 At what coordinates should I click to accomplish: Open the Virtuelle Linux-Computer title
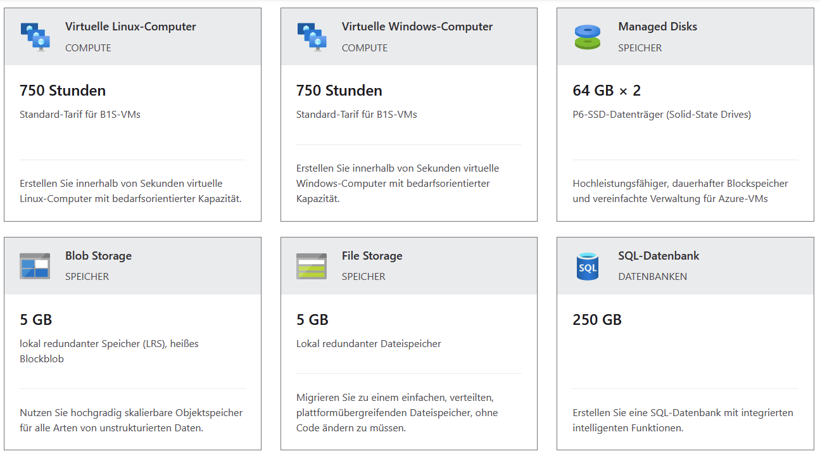(130, 27)
